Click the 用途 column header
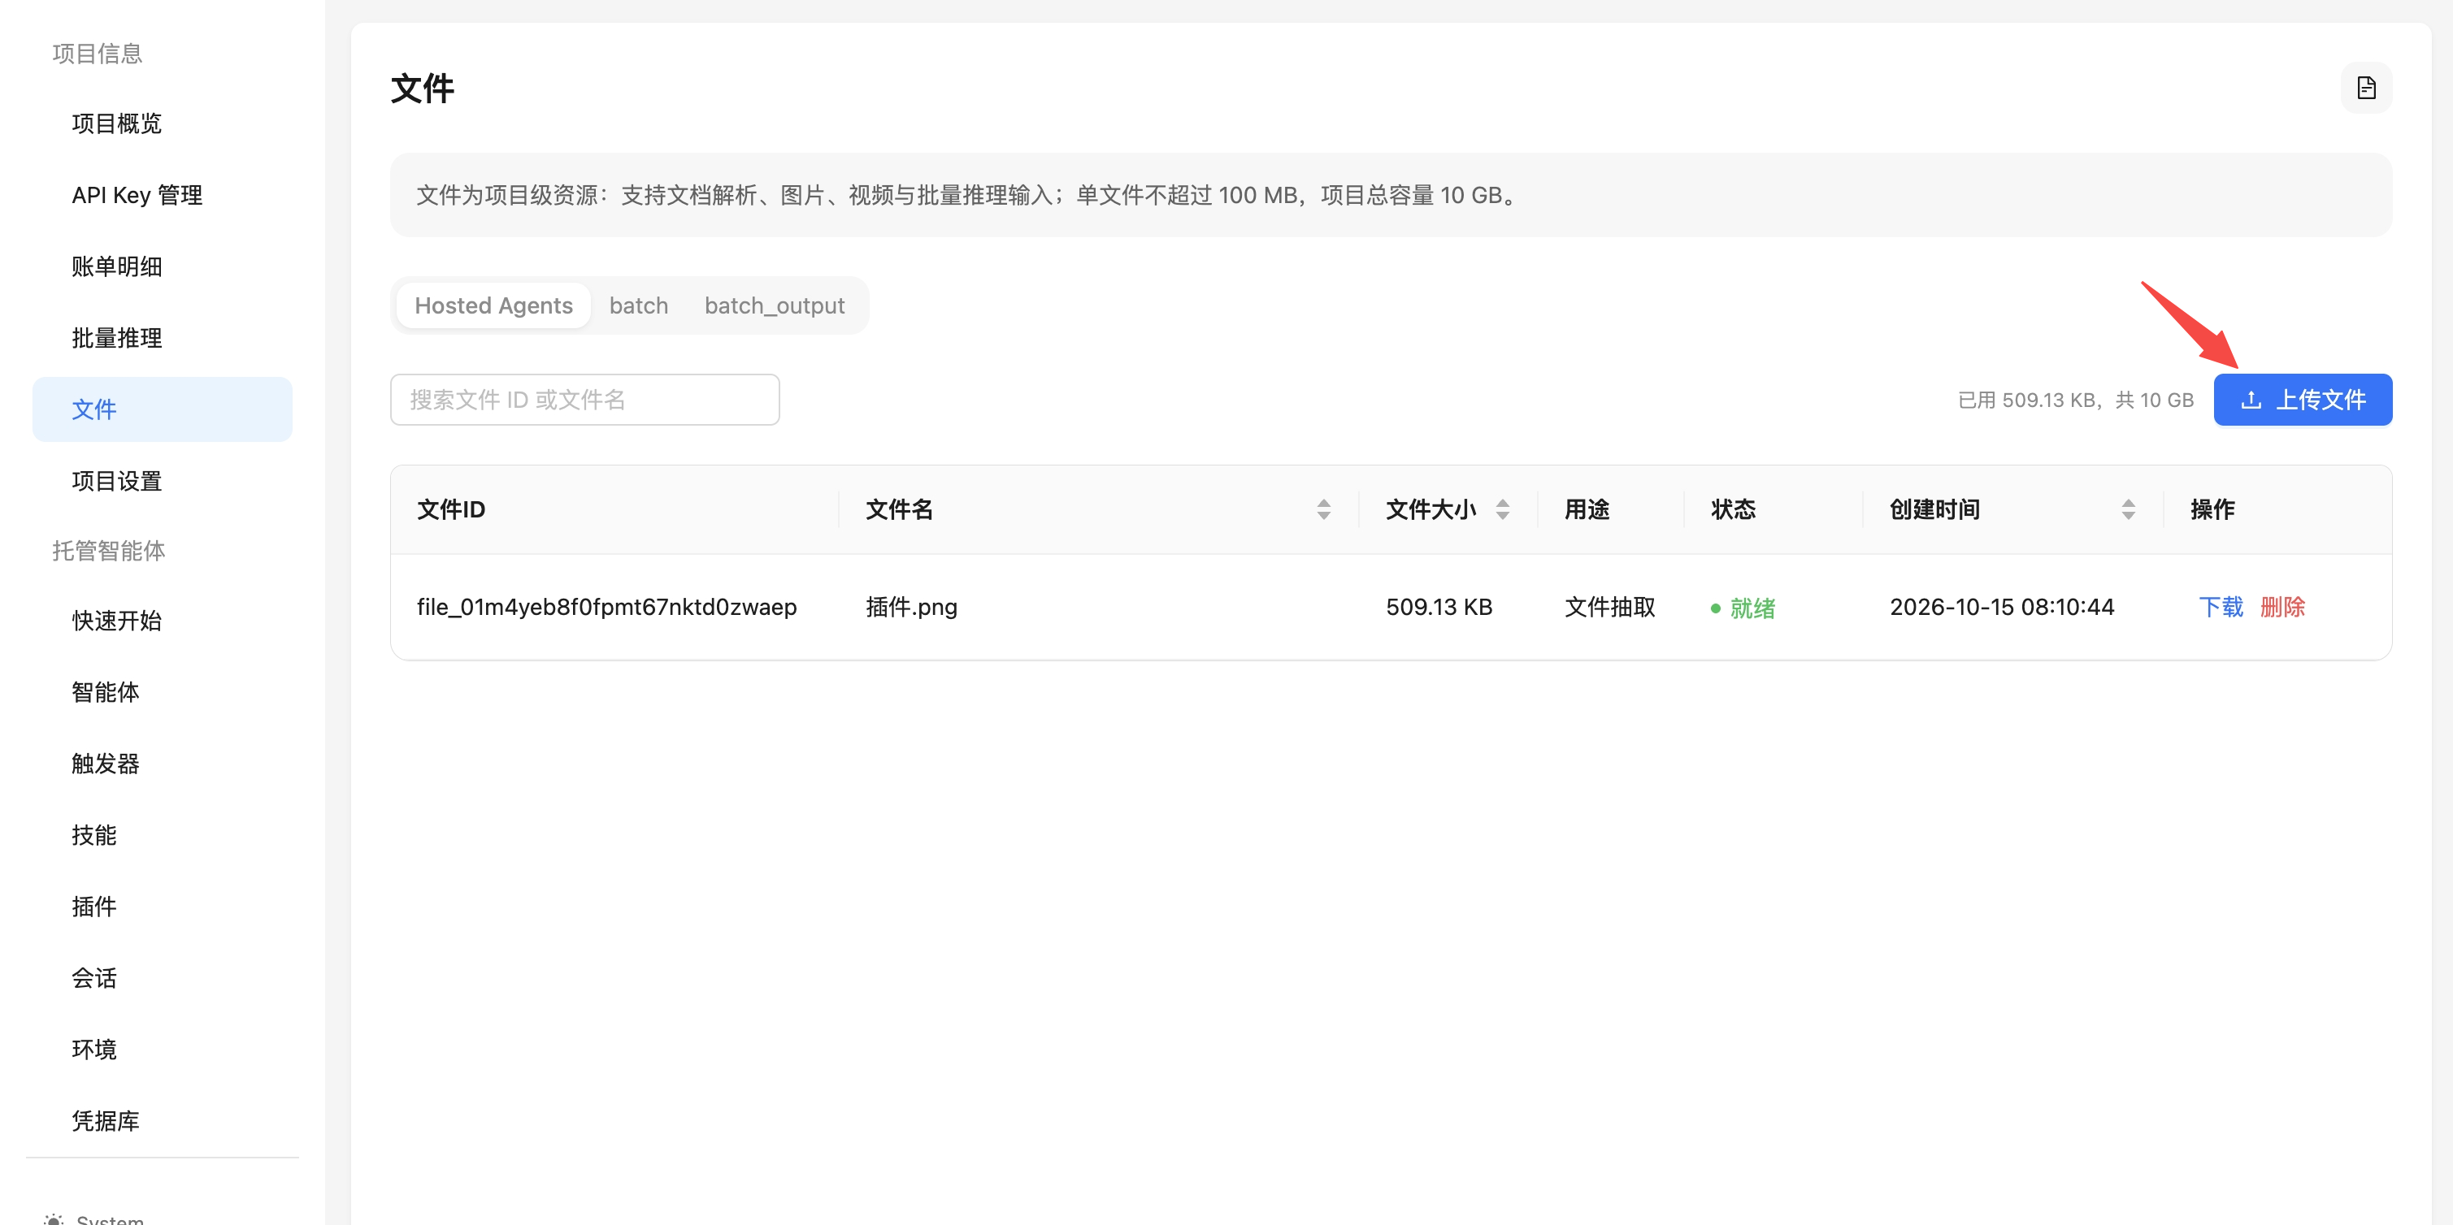This screenshot has height=1225, width=2453. point(1587,509)
